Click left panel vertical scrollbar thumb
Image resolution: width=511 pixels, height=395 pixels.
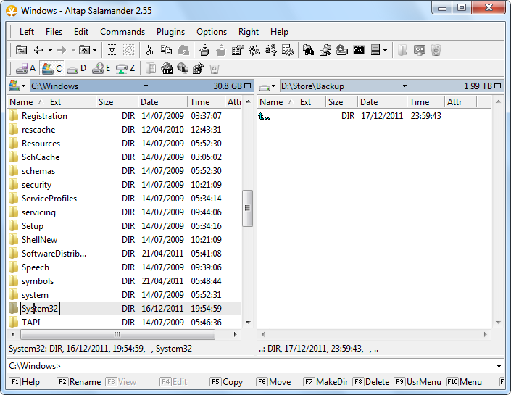click(x=247, y=208)
